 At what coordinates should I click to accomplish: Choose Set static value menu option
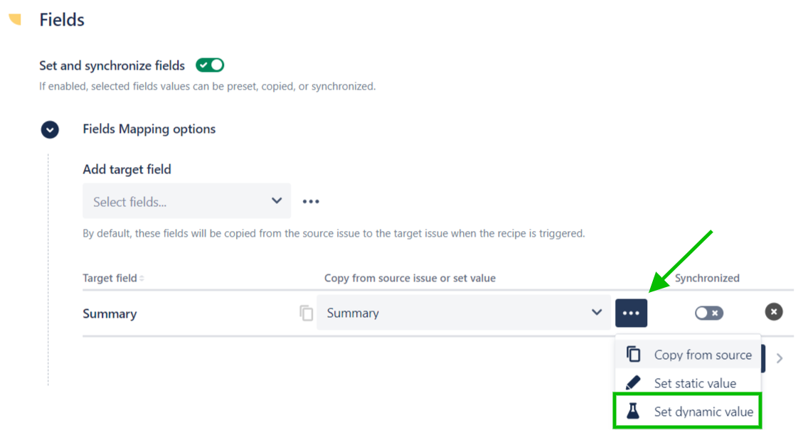[x=695, y=383]
